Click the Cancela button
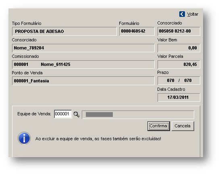 tap(183, 126)
